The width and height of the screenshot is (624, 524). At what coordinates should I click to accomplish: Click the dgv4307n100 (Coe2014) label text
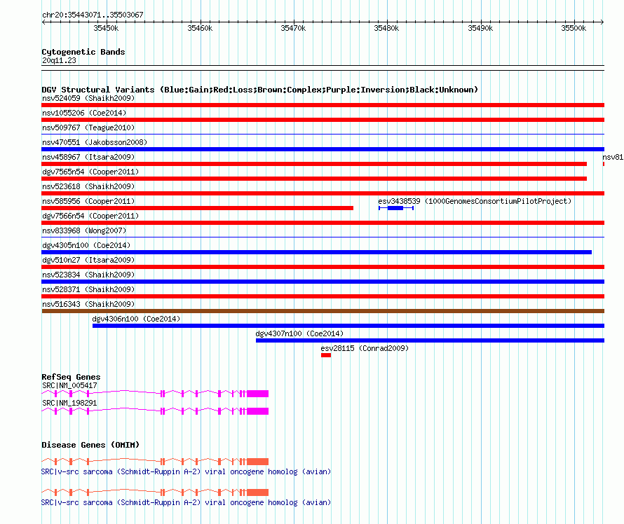point(299,333)
